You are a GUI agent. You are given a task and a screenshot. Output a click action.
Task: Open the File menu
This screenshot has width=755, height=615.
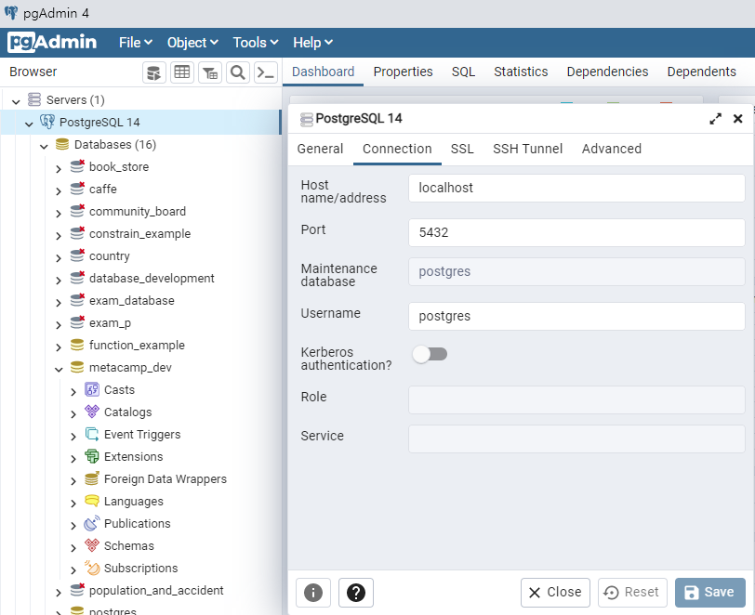(136, 43)
